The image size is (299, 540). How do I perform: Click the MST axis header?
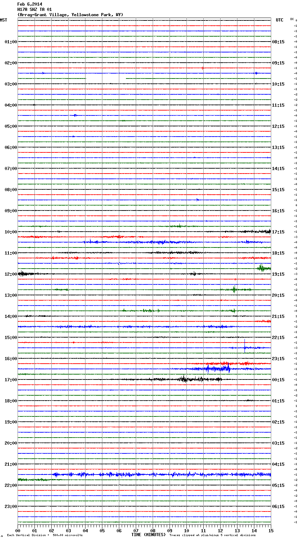(x=4, y=20)
